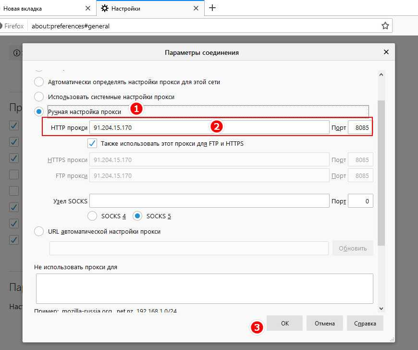Bookmark page with the star icon
Viewport: 418px width, 350px height.
point(385,26)
